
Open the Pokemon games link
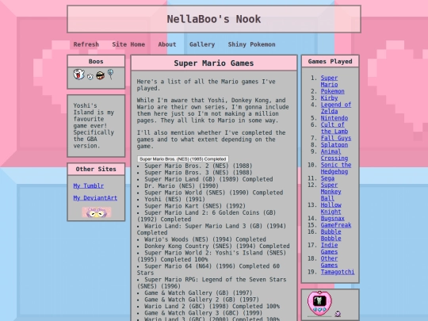tap(332, 91)
